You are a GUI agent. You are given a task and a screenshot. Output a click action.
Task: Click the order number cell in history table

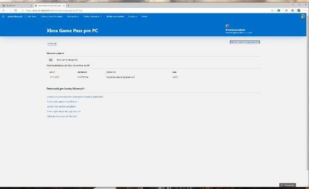tap(83, 77)
